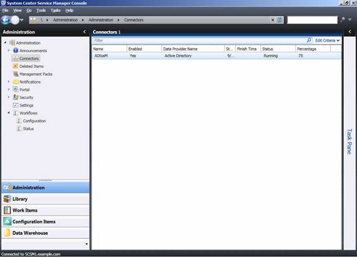Select Management Packs in the tree
This screenshot has height=257, width=357.
[36, 74]
